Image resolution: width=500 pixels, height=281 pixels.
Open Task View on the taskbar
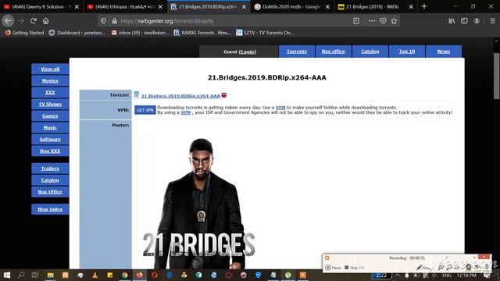point(35,275)
